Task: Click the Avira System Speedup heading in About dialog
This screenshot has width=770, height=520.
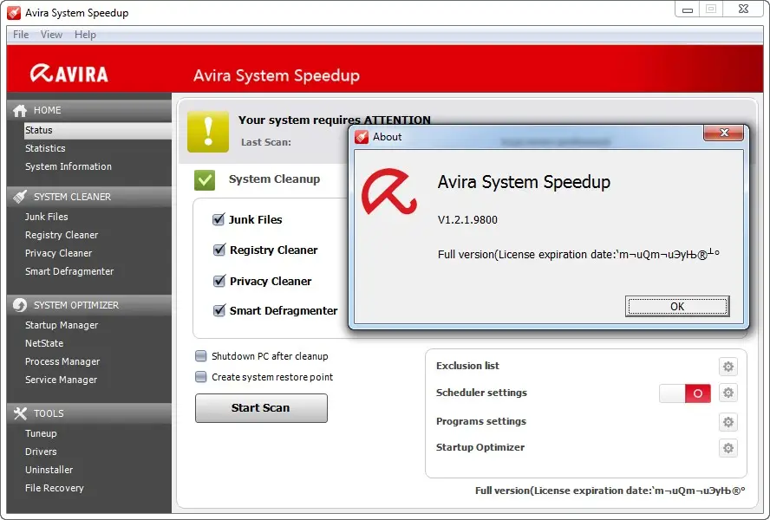Action: point(524,182)
